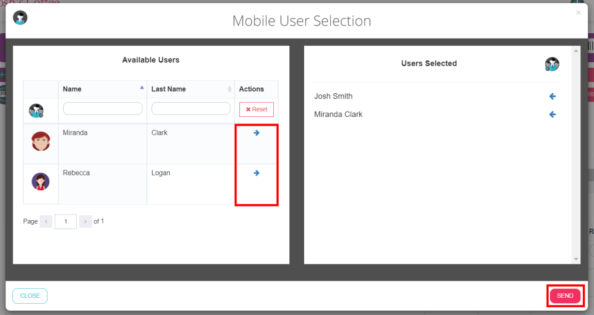The width and height of the screenshot is (594, 315).
Task: Sort table by Last Name column
Action: click(x=190, y=89)
